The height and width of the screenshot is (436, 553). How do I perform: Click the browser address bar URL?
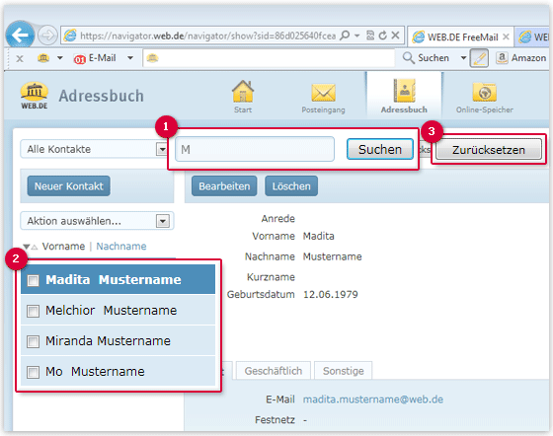[207, 36]
